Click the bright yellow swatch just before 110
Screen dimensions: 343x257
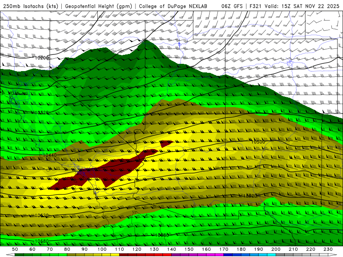[115, 255]
